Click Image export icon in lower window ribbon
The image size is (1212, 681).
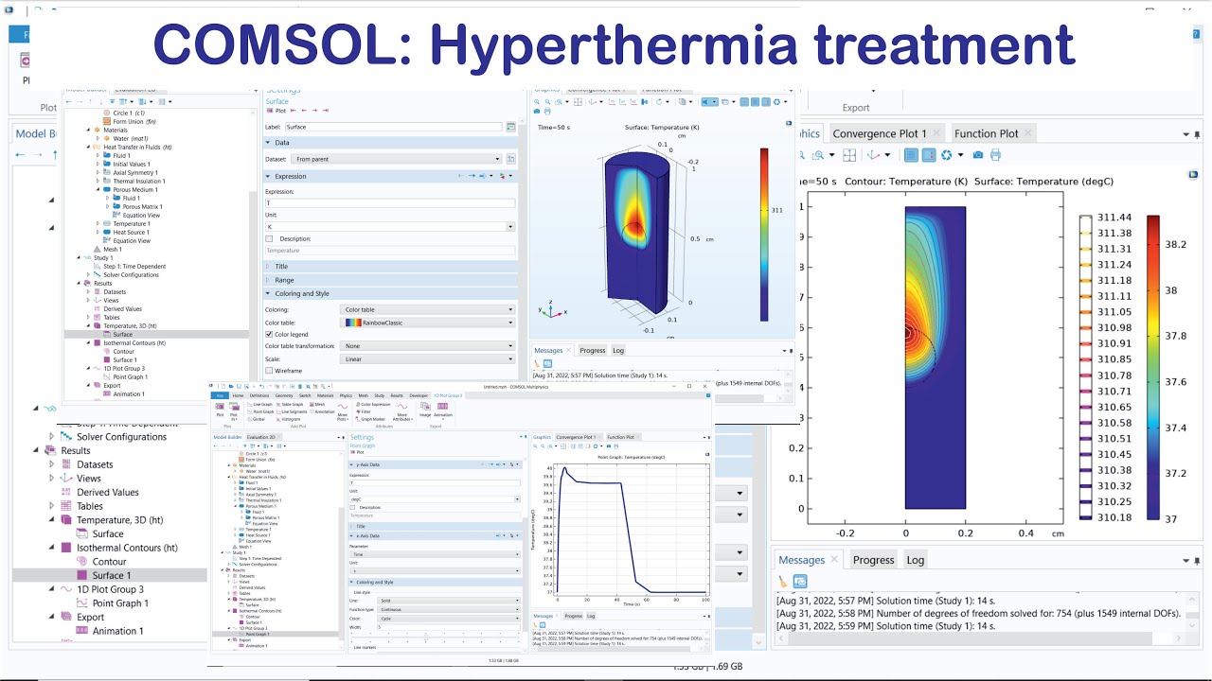click(425, 406)
